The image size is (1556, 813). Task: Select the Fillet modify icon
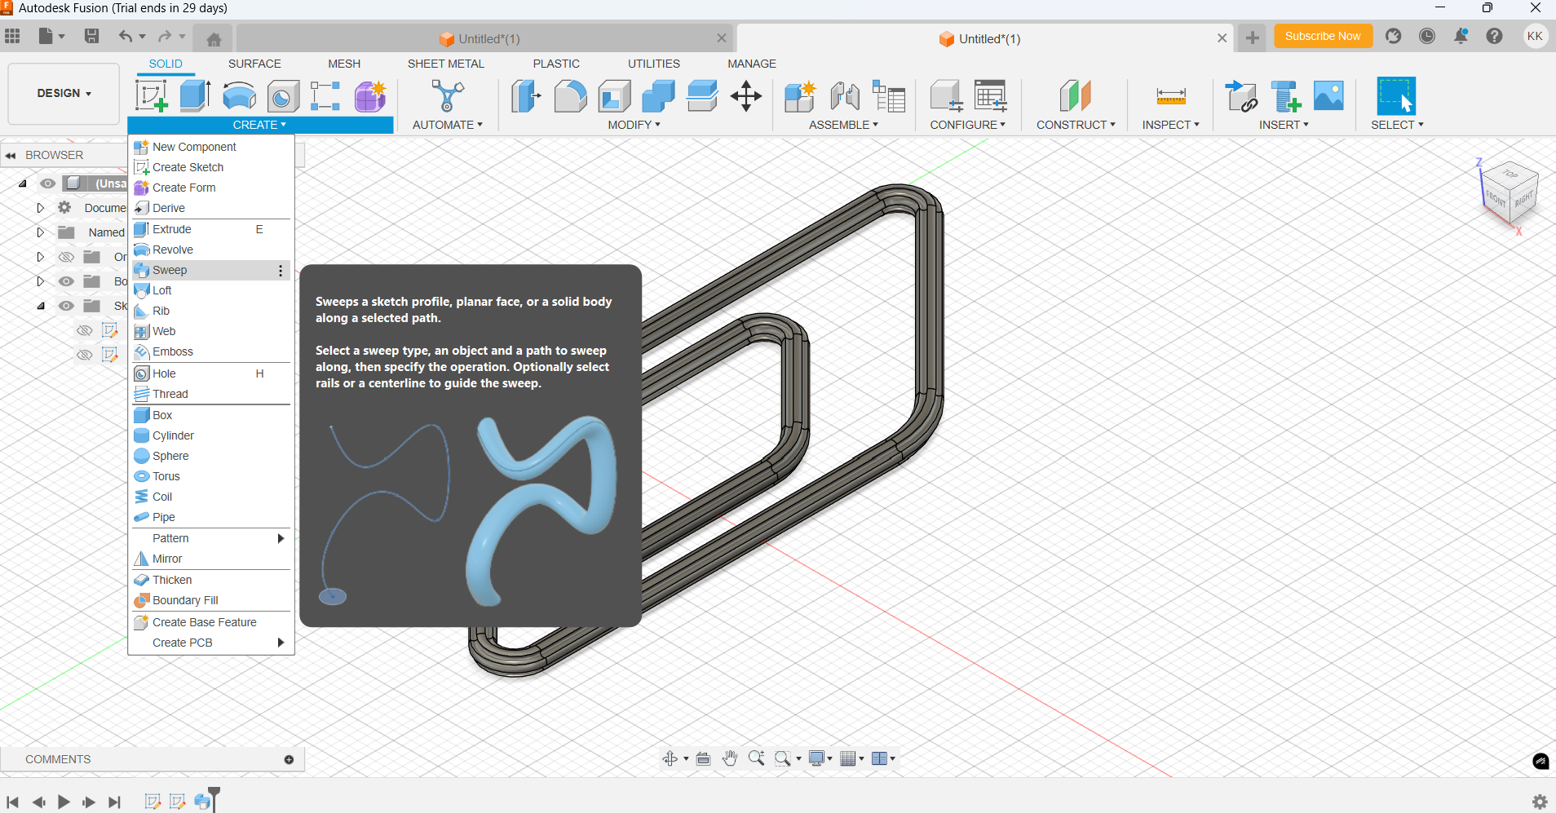570,95
